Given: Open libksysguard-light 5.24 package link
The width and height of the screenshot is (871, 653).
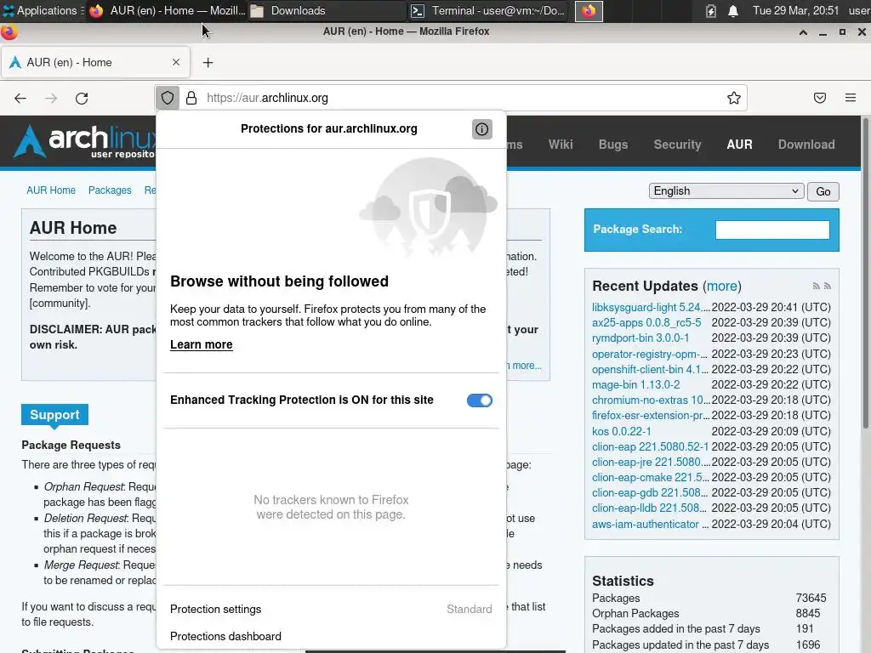Looking at the screenshot, I should (651, 307).
